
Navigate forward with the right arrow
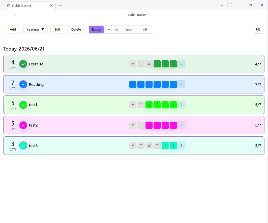(x=14, y=15)
